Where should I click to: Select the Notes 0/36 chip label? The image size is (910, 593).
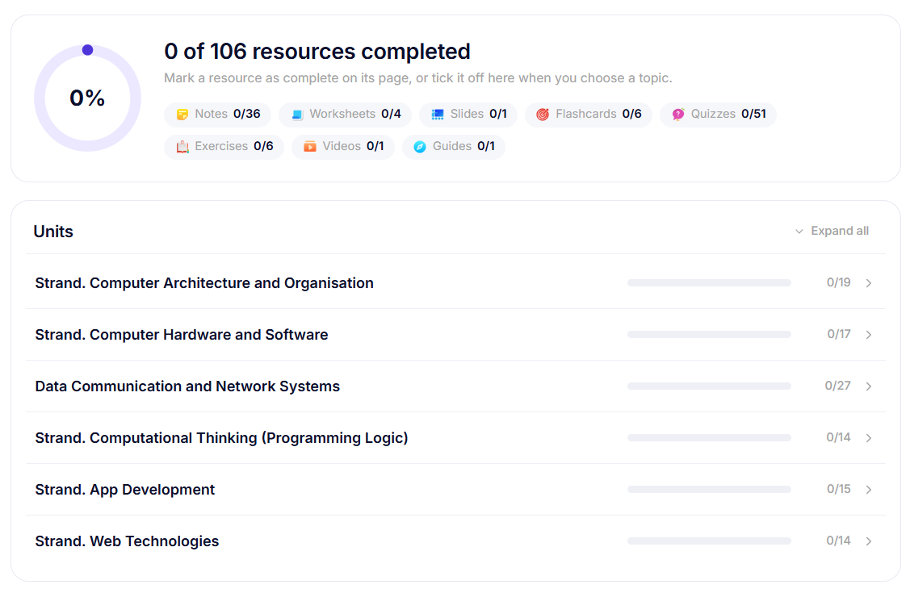point(218,115)
